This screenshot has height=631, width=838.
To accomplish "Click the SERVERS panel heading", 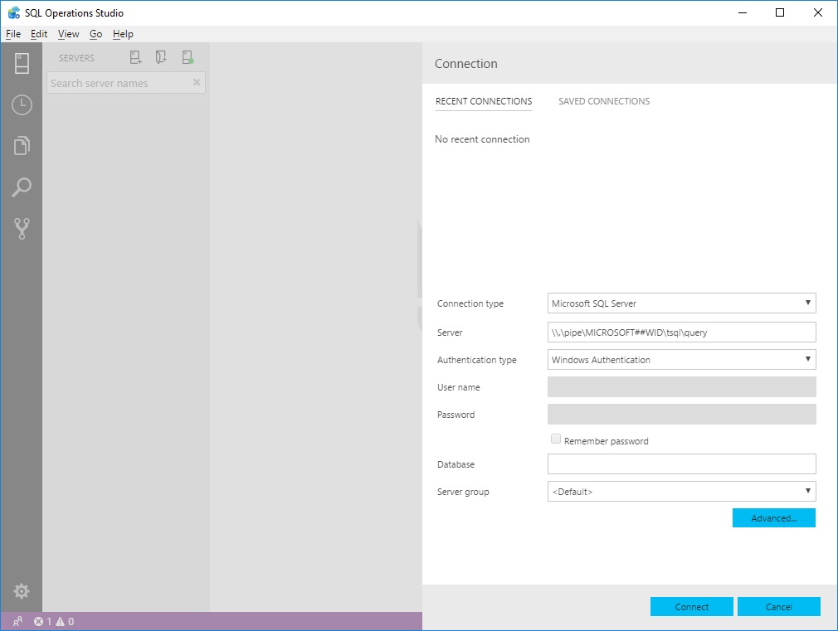I will (76, 58).
